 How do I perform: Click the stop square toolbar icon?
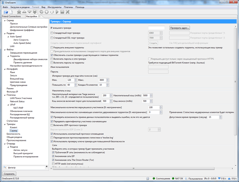[x=62, y=12]
